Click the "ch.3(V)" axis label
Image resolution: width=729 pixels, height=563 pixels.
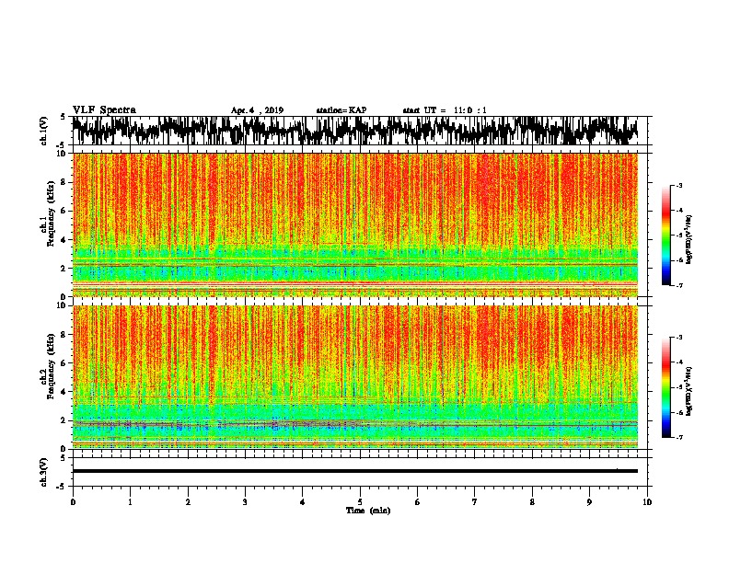[x=44, y=473]
